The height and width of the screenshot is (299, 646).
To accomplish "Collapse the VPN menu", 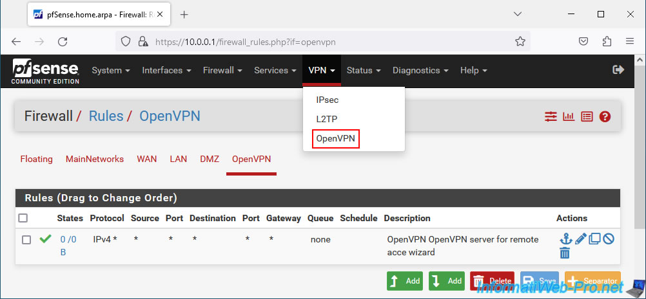I will pyautogui.click(x=322, y=70).
